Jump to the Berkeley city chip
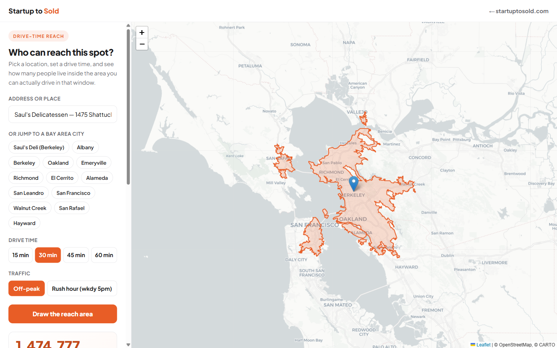The image size is (557, 348). [x=24, y=163]
